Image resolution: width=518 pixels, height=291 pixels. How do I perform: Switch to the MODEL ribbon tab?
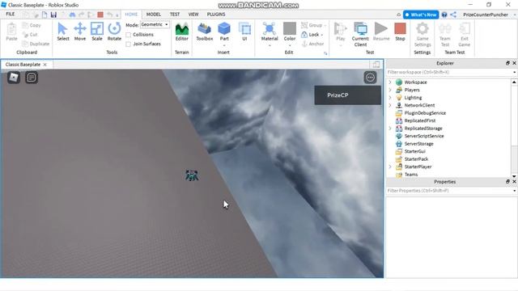(x=154, y=15)
